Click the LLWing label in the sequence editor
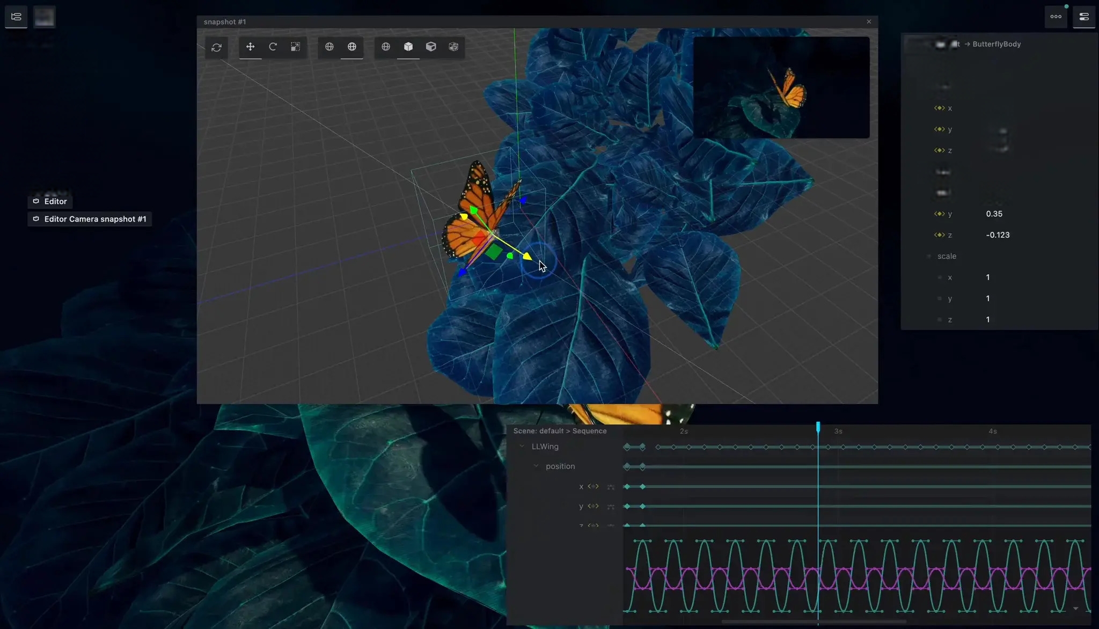Screen dimensions: 1099x629 (545, 447)
